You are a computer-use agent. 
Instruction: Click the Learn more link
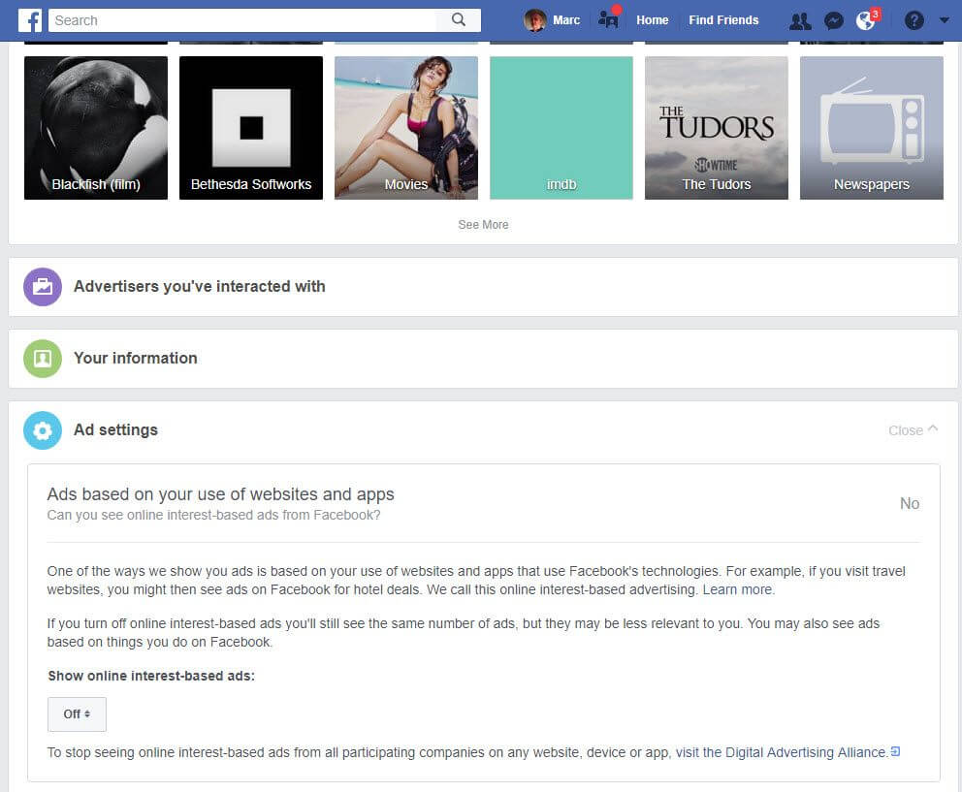click(x=738, y=589)
